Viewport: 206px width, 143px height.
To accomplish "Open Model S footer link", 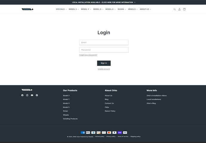I will 66,107.
